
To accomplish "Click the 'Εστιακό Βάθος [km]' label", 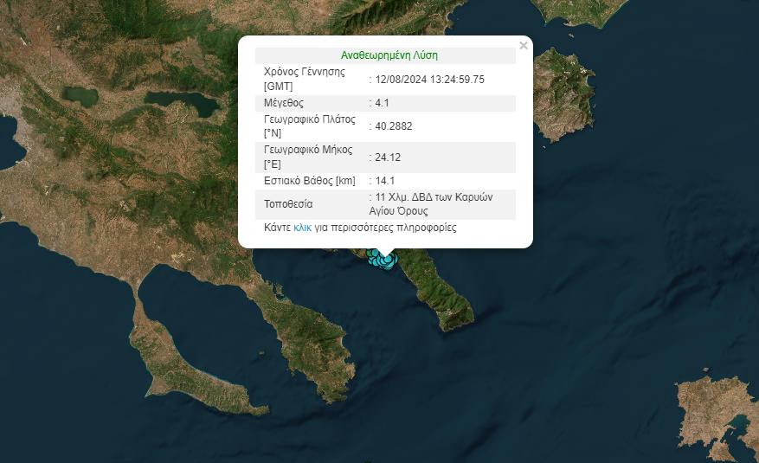I will click(x=309, y=181).
